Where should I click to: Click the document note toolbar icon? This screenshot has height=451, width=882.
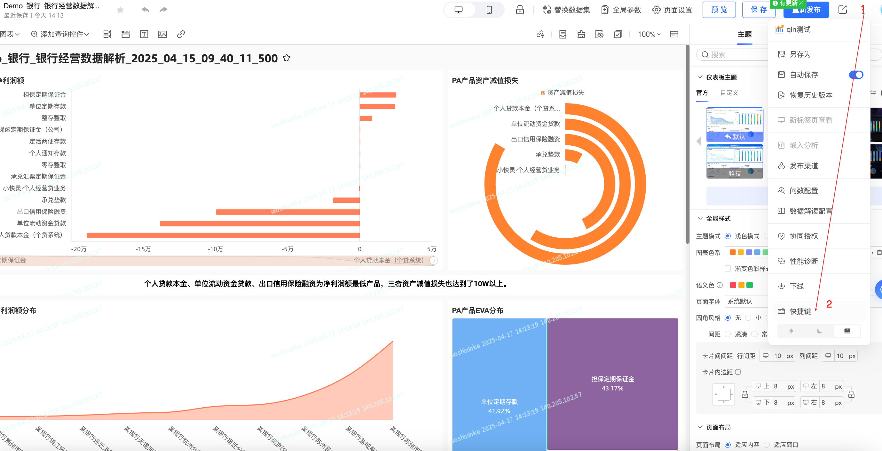coord(563,34)
